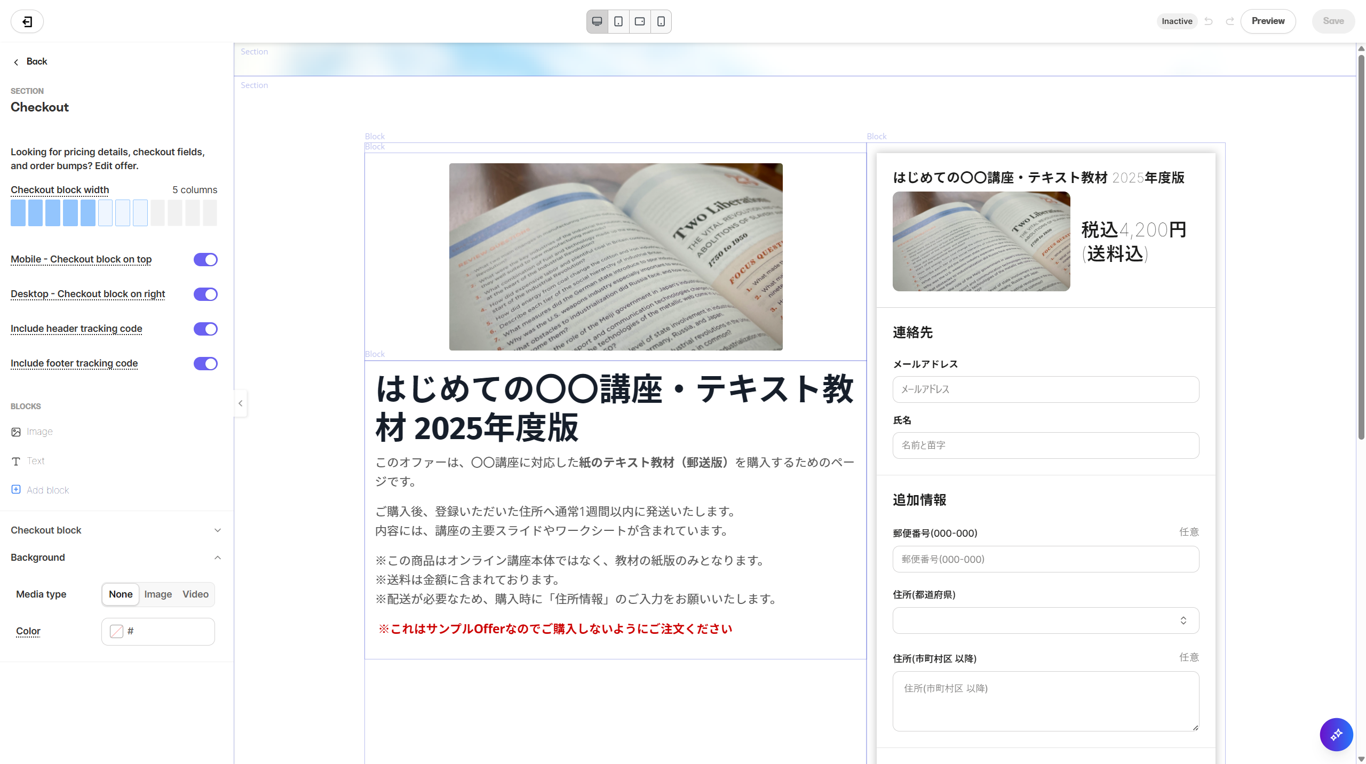Open the background Color swatch
Screen dimensions: 1366x764
(x=116, y=632)
